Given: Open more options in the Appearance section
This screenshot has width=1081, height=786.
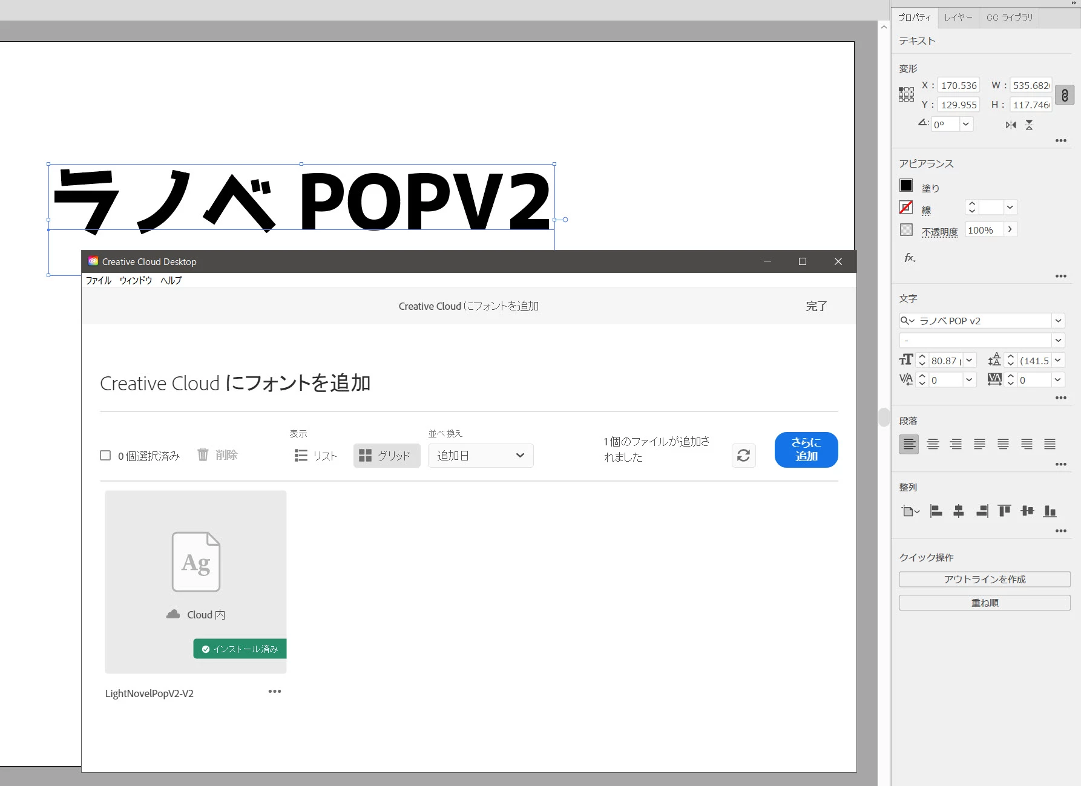Looking at the screenshot, I should pos(1061,276).
